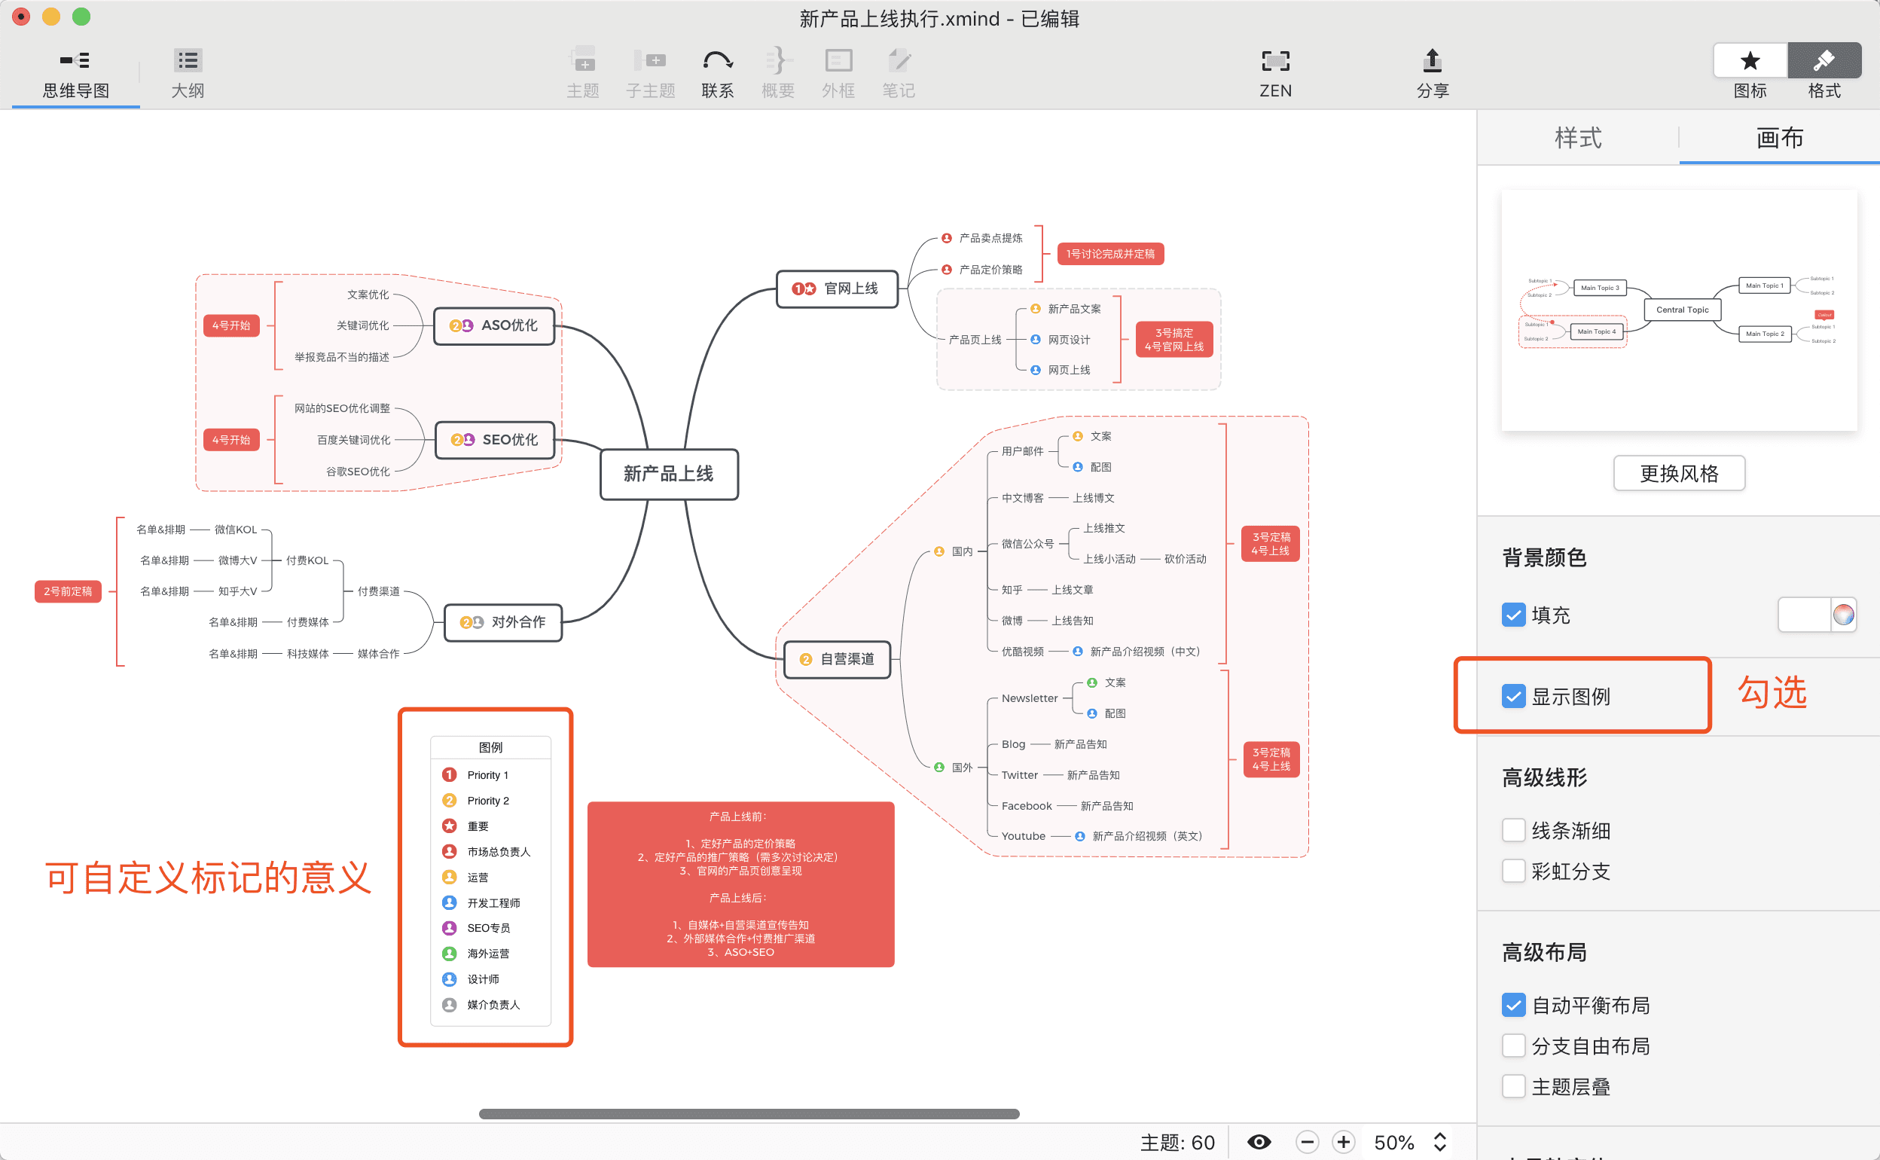Switch to 大纲 outline view
This screenshot has width=1880, height=1160.
click(187, 60)
